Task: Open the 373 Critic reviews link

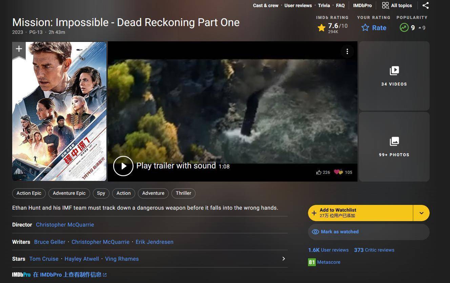Action: tap(374, 250)
